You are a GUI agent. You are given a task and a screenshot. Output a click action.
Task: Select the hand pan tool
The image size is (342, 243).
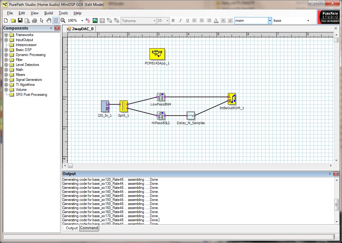(49, 21)
